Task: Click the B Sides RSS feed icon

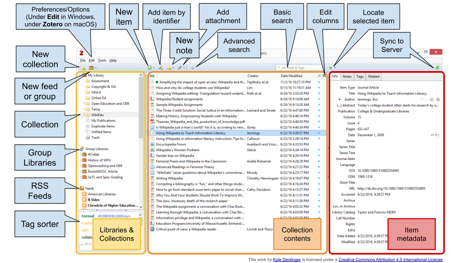Action: coord(84,200)
